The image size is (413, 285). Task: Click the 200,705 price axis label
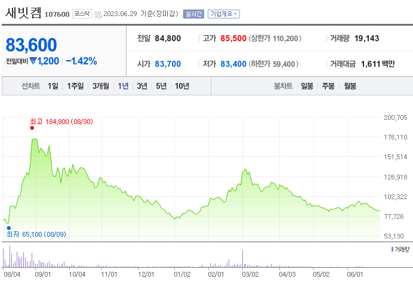tap(395, 117)
